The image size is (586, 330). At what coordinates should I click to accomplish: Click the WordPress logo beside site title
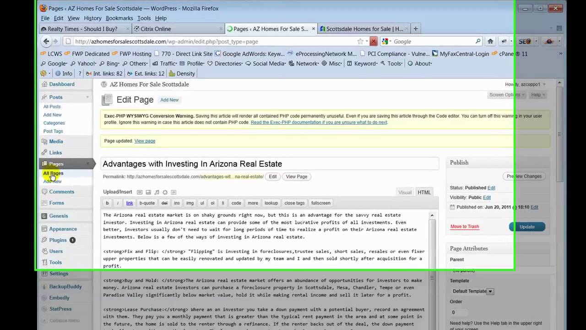pyautogui.click(x=104, y=84)
